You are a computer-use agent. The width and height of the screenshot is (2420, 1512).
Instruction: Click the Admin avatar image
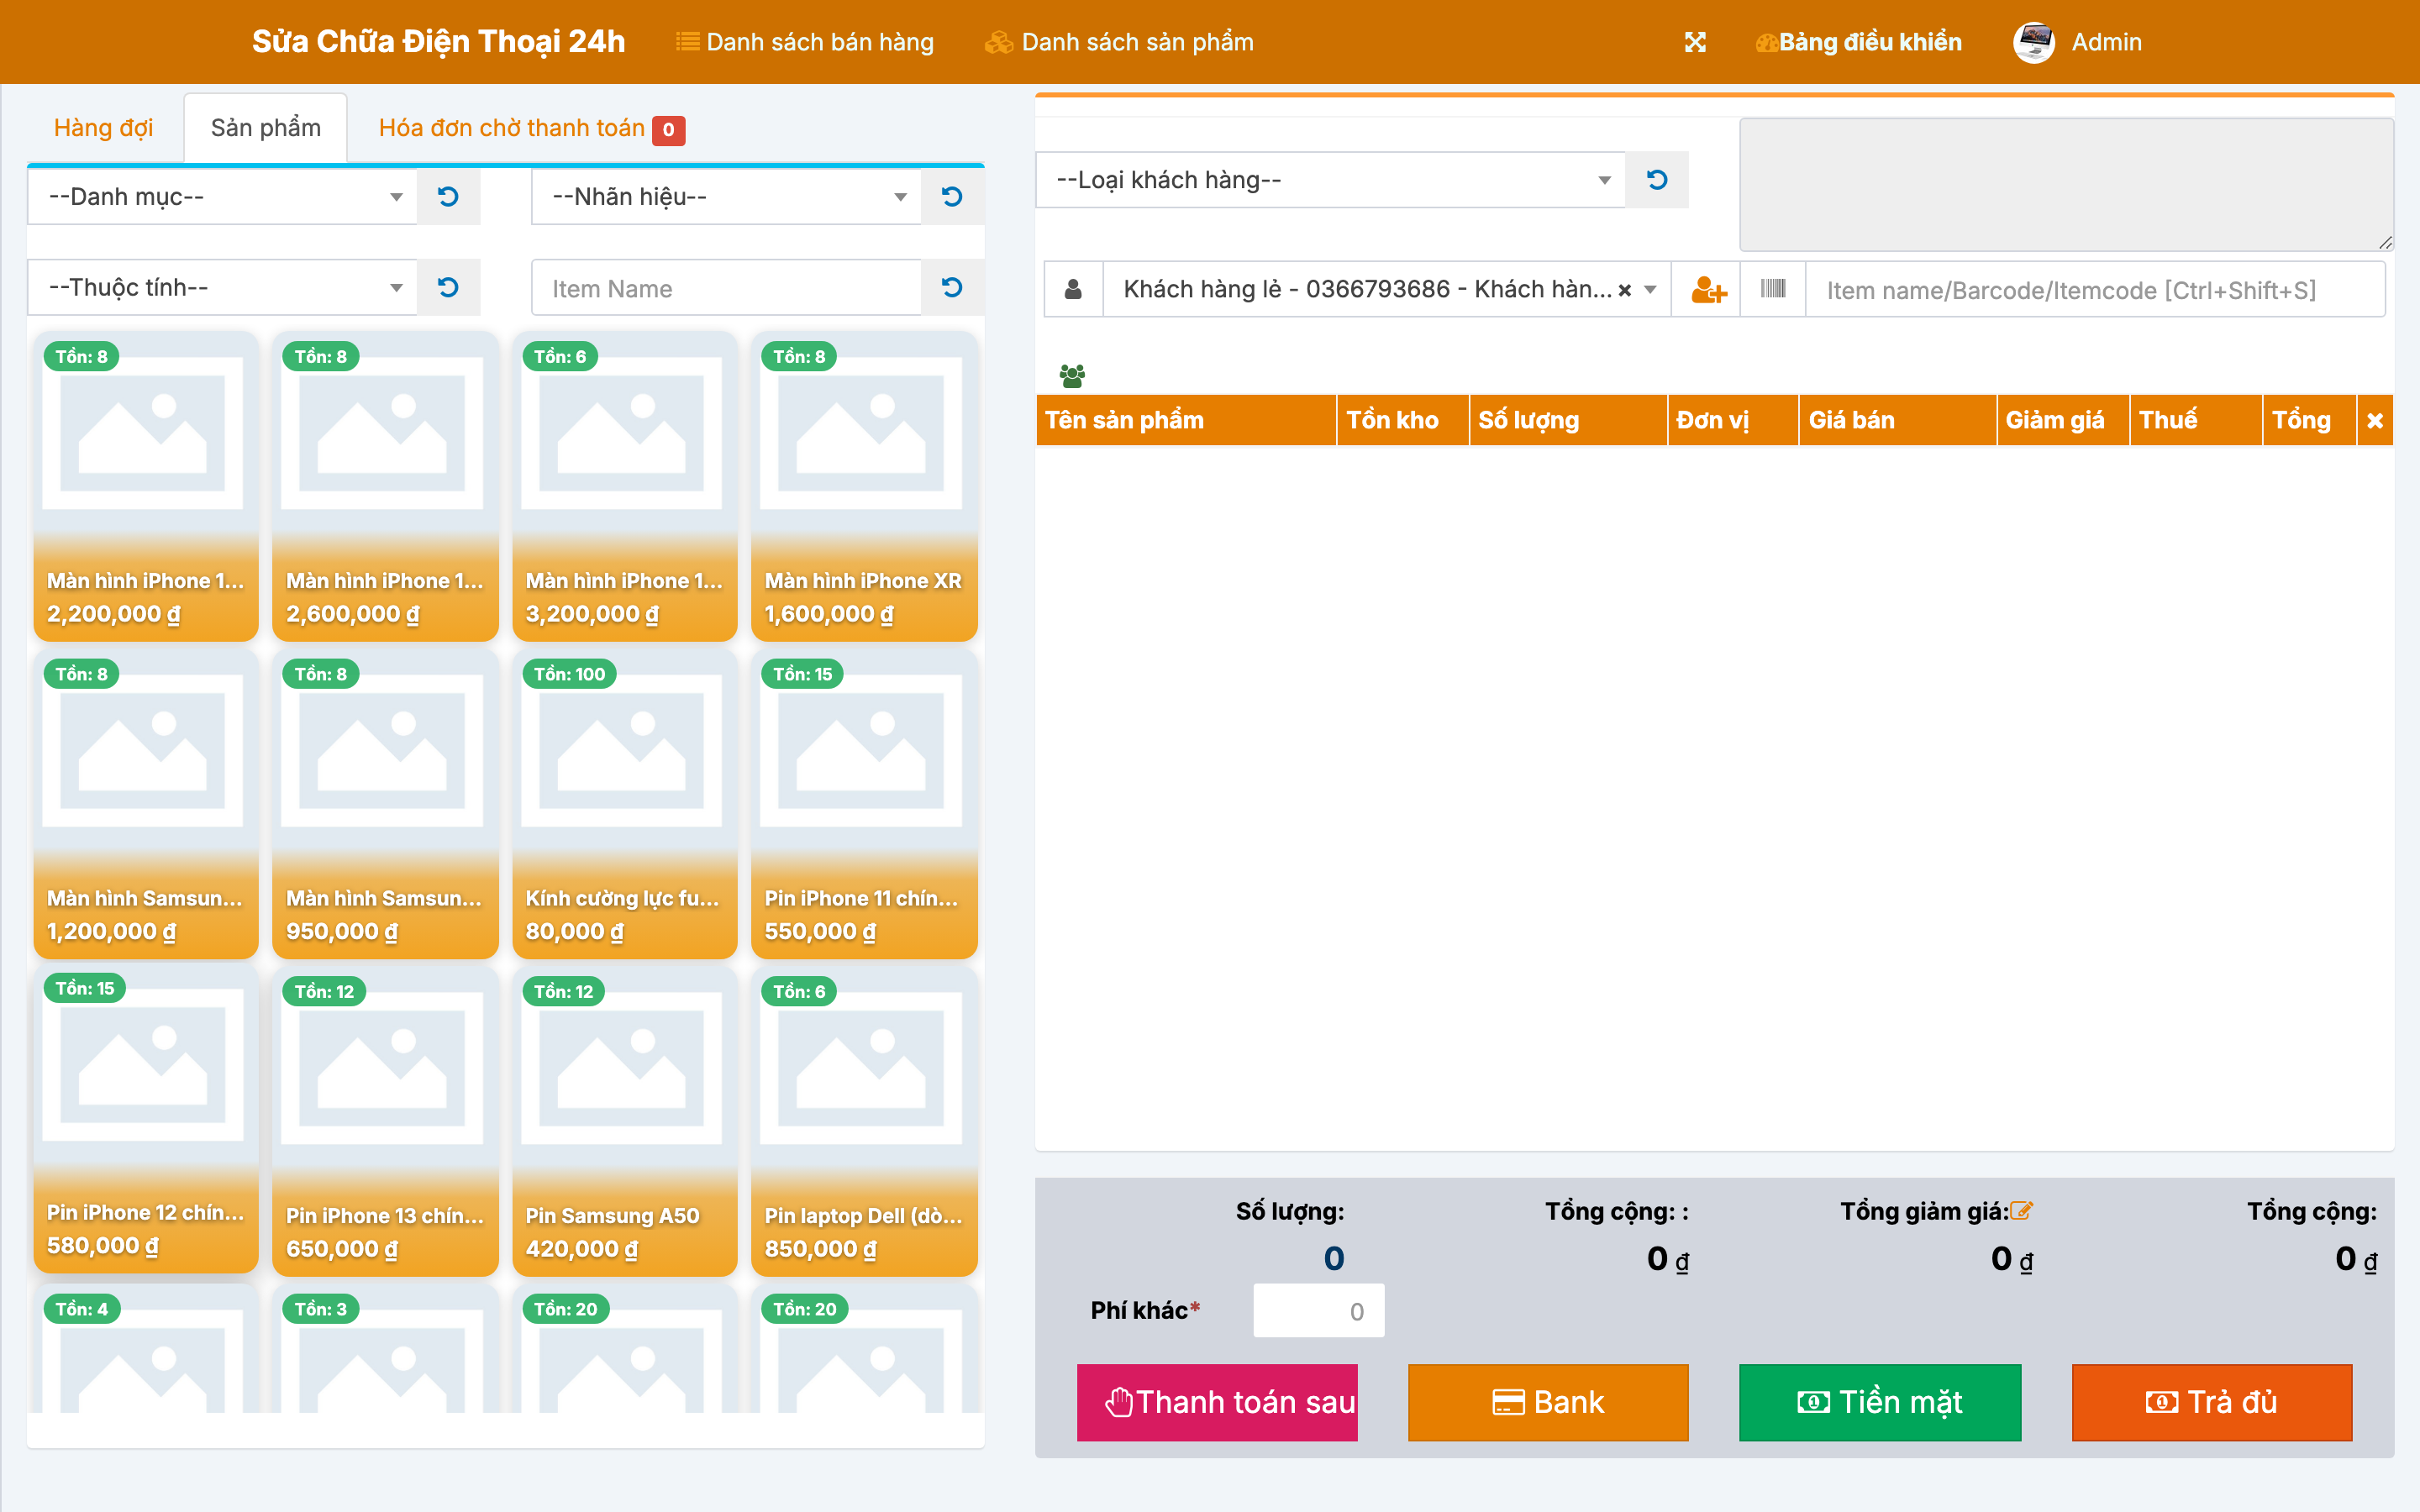point(2034,42)
